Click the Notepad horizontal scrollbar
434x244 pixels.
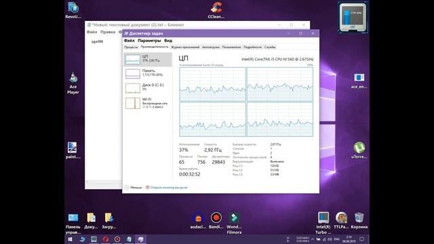click(x=104, y=182)
